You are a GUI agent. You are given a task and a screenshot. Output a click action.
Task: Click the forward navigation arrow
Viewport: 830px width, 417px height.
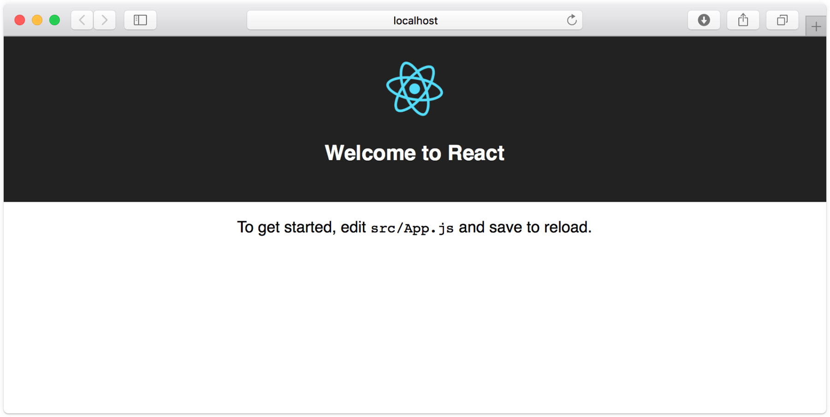(x=105, y=20)
